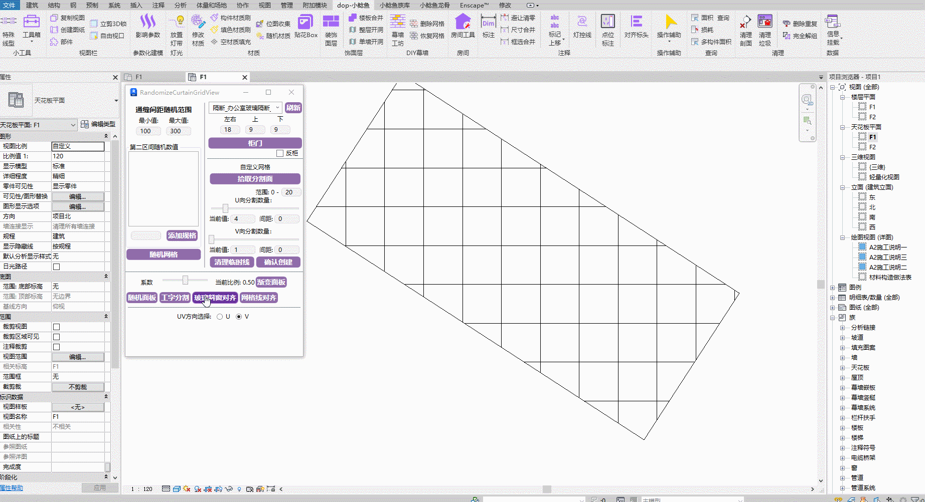
Task: Open the 清理垃圾 tool icon
Action: [x=764, y=22]
